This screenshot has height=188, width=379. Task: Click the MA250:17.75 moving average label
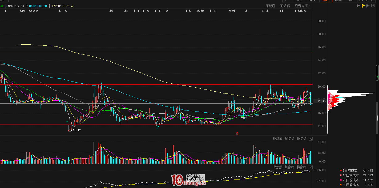click(61, 6)
